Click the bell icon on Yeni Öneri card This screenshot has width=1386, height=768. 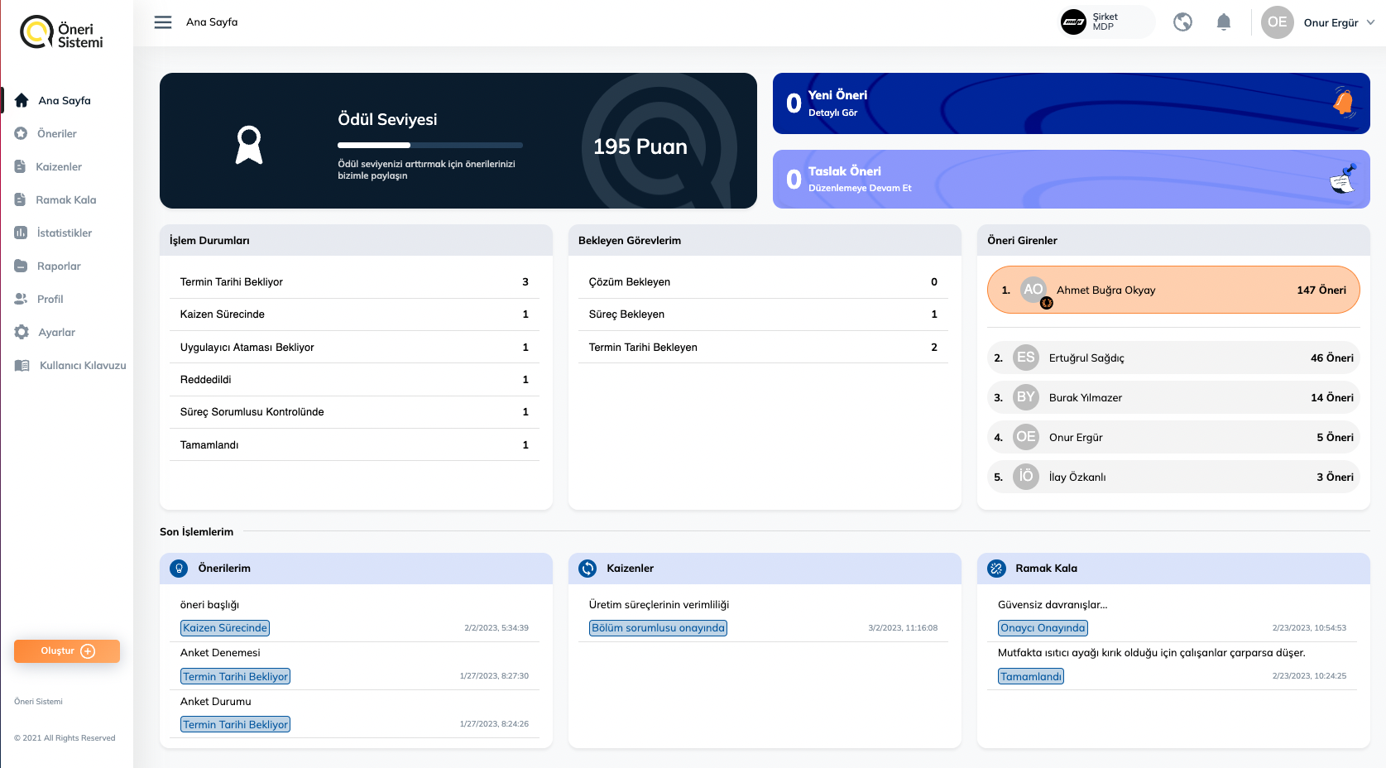(x=1344, y=103)
